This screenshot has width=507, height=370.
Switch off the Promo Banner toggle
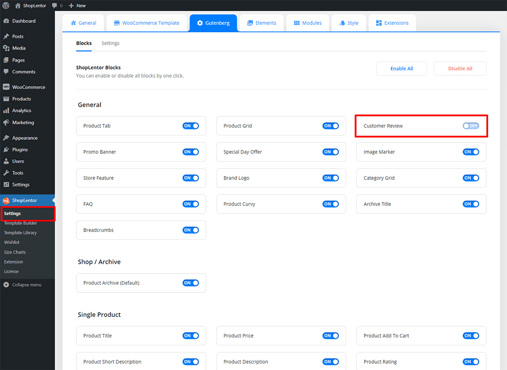(x=190, y=152)
